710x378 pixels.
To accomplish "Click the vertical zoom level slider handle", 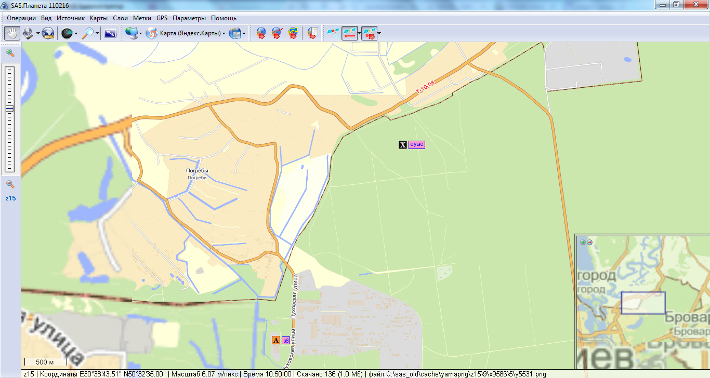I will click(10, 109).
